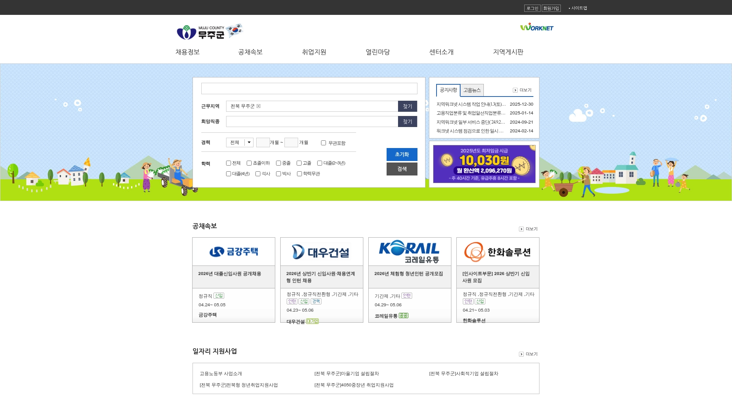Click the 2025 minimum wage banner
Image resolution: width=732 pixels, height=412 pixels.
coord(484,164)
